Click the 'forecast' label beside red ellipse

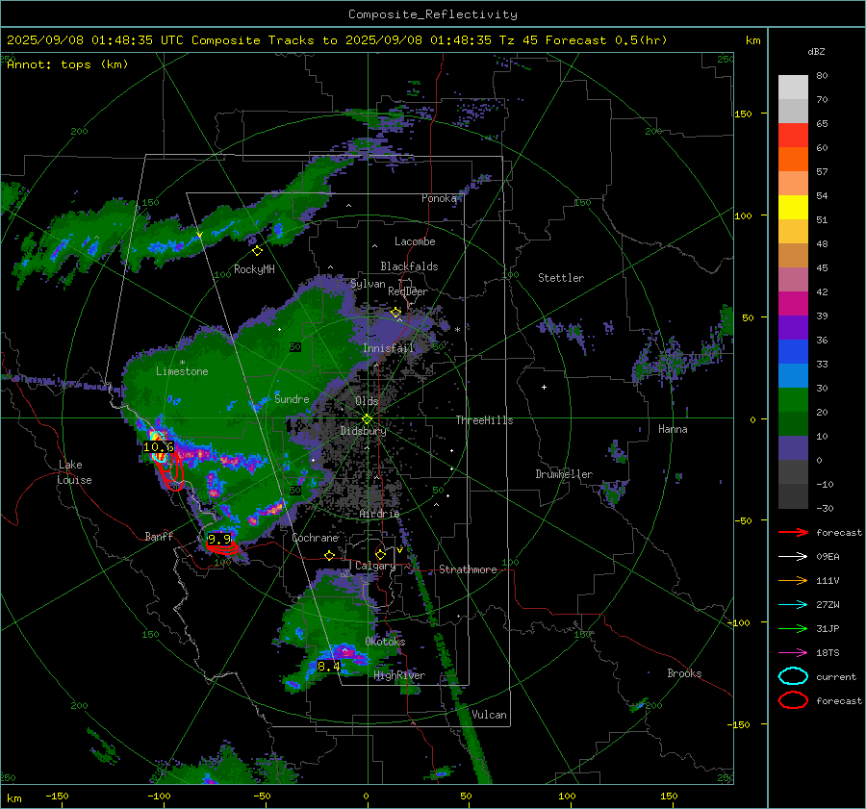point(839,700)
